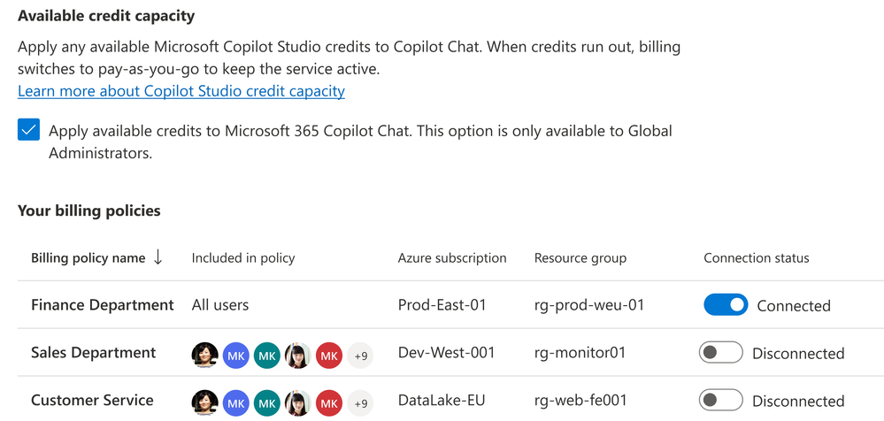Select first photo avatar in Customer Service row

click(x=205, y=402)
